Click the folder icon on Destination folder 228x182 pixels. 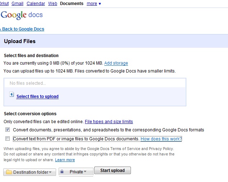coord(9,172)
